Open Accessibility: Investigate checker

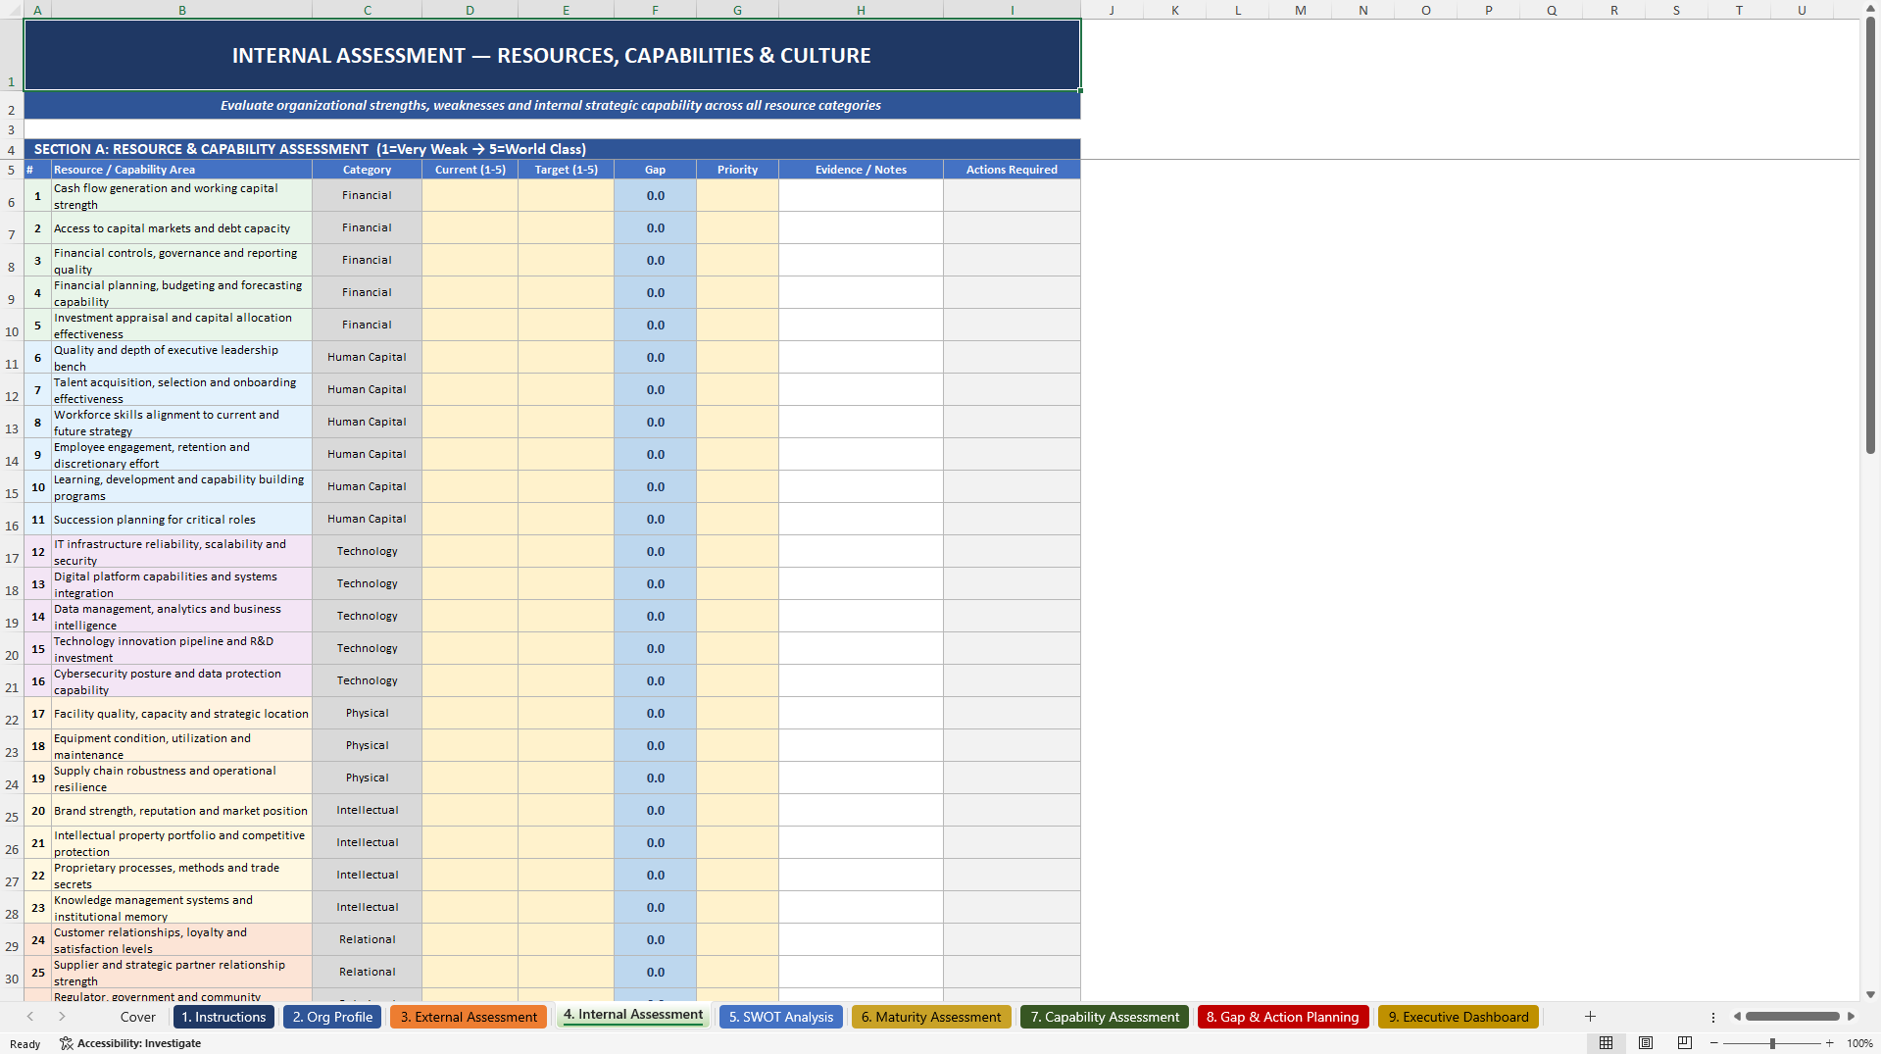pos(130,1043)
